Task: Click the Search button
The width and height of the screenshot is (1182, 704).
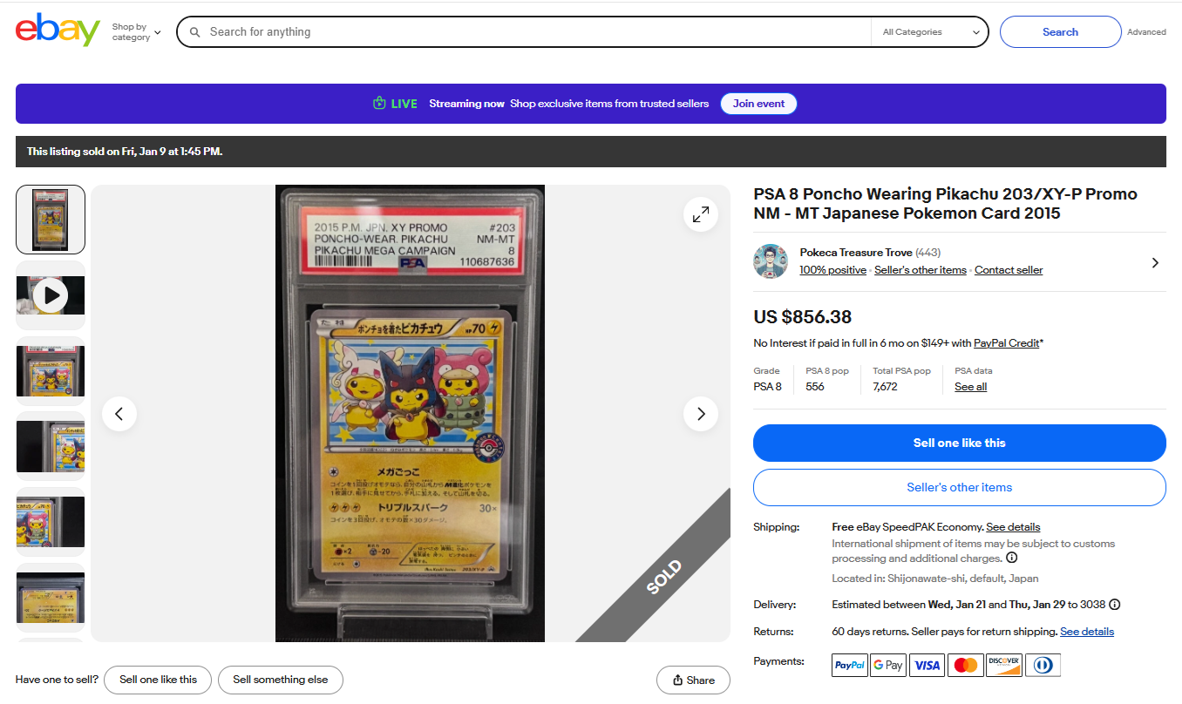Action: [x=1060, y=32]
